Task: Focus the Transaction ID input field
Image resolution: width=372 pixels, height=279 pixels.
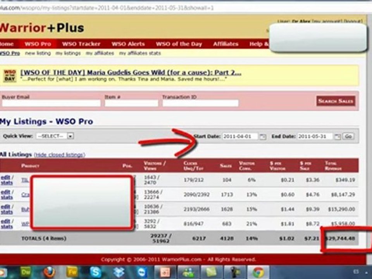Action: [x=200, y=103]
